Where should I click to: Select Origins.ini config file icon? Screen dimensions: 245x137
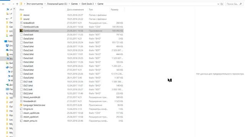[x=21, y=109]
